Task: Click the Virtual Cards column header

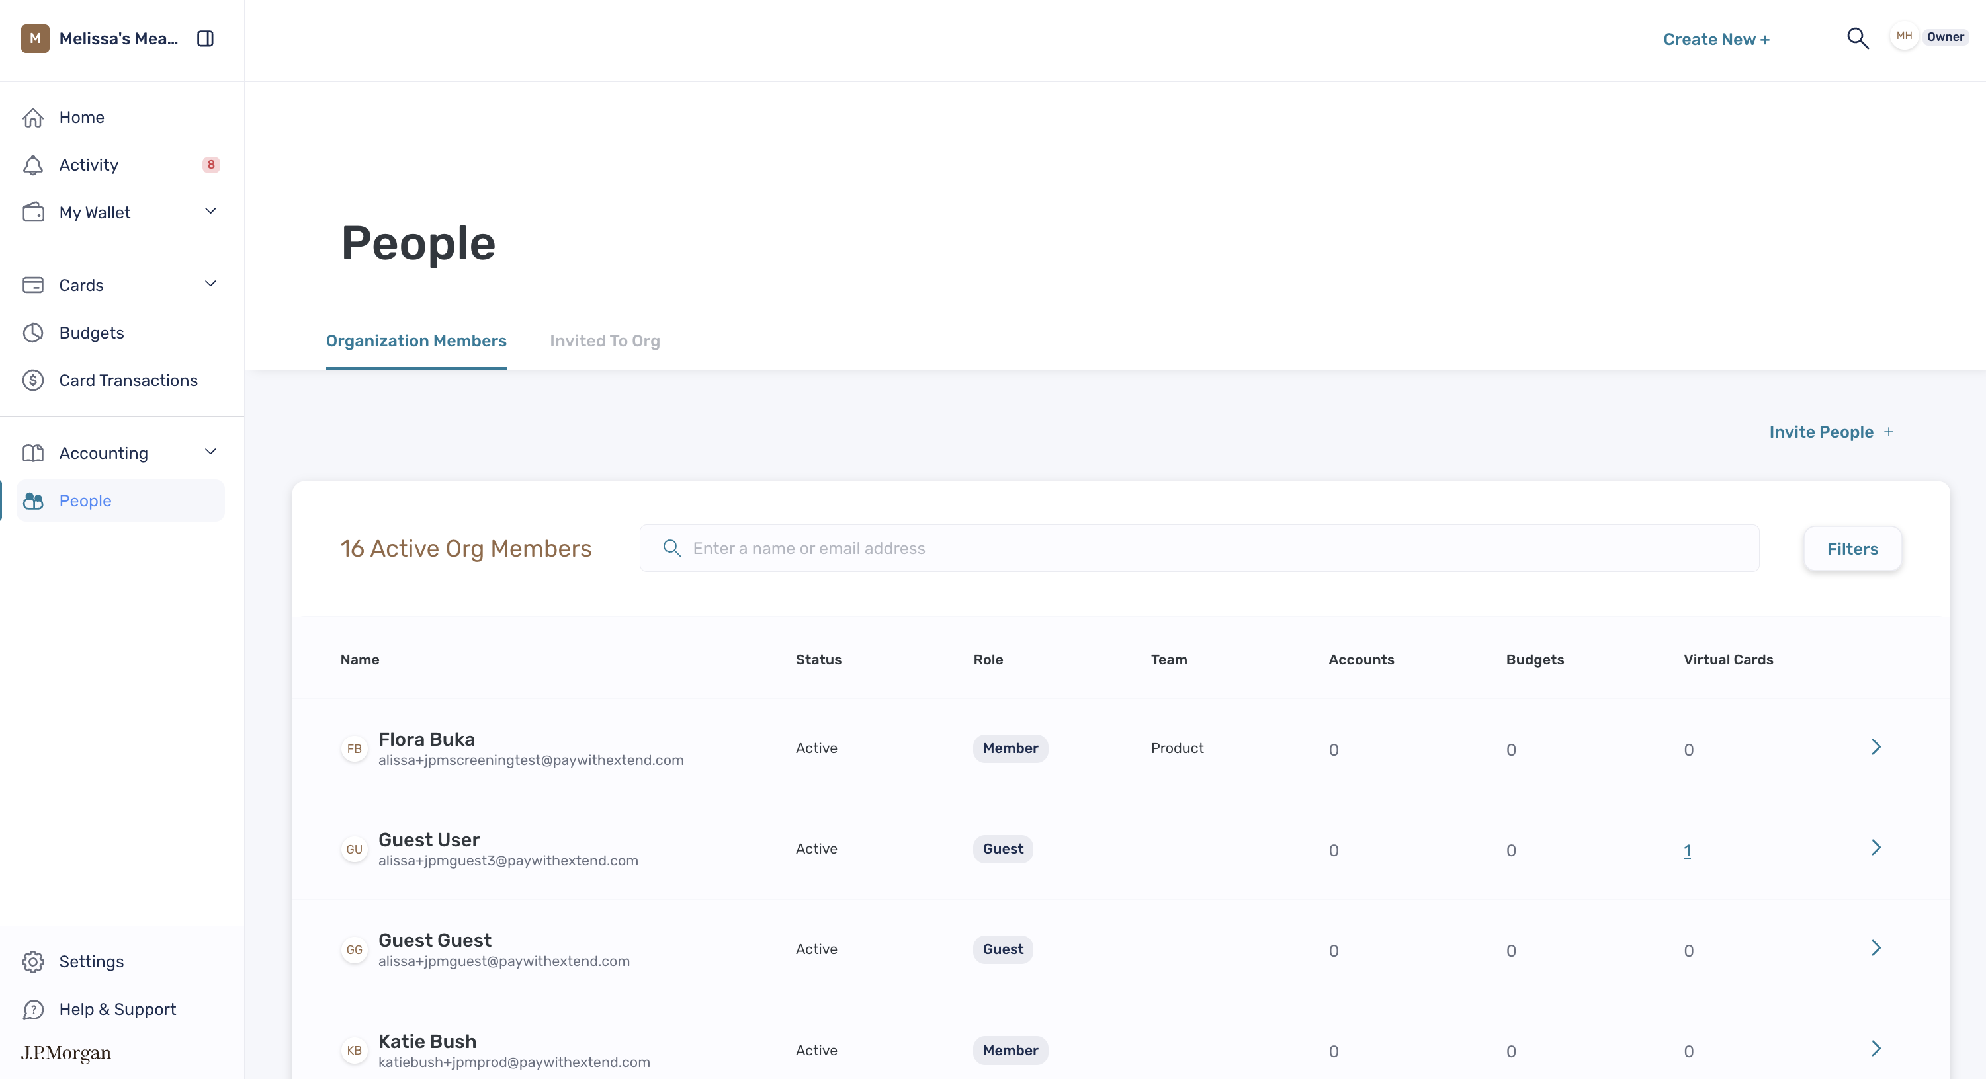Action: [1728, 660]
